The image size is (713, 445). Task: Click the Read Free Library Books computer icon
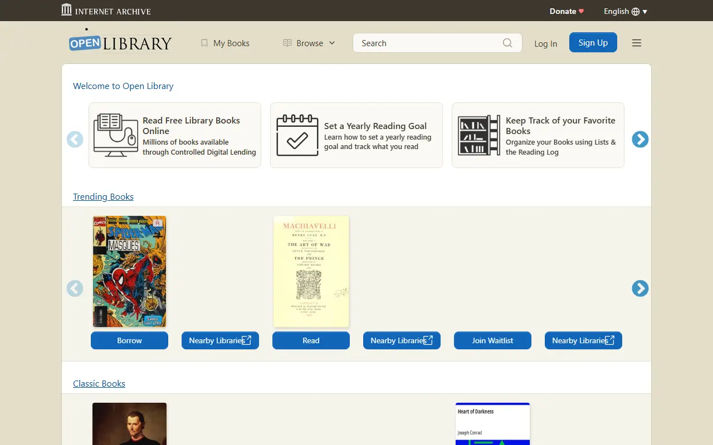[x=116, y=135]
